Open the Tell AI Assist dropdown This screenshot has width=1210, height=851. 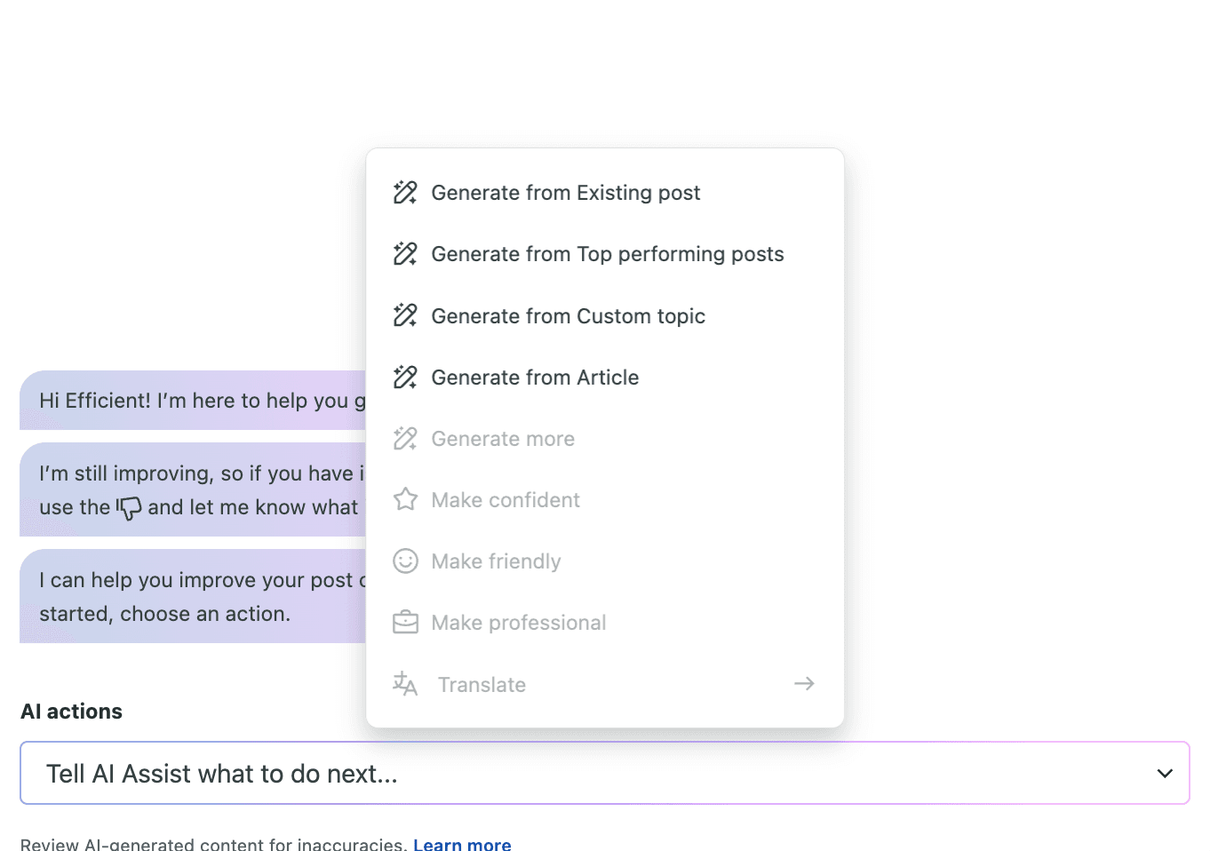click(x=605, y=773)
